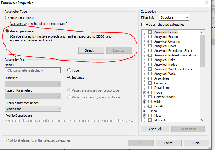Check the Analytical Isolated Foundations category
Image resolution: width=215 pixels, height=150 pixels.
click(x=150, y=55)
